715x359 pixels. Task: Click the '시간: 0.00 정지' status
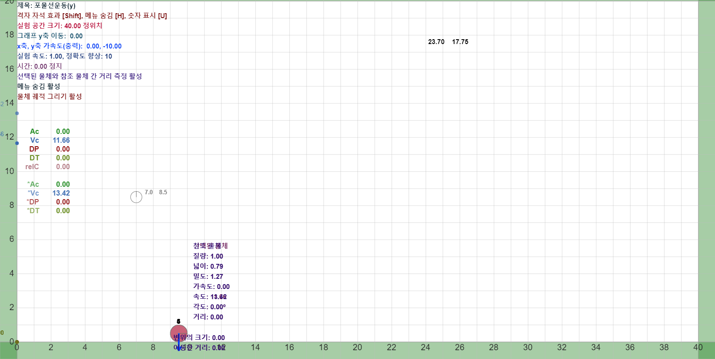(x=40, y=66)
